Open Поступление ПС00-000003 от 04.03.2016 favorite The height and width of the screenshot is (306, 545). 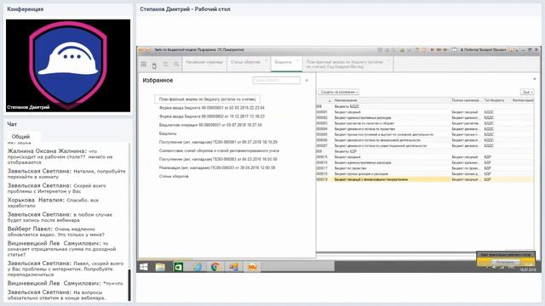pyautogui.click(x=218, y=159)
